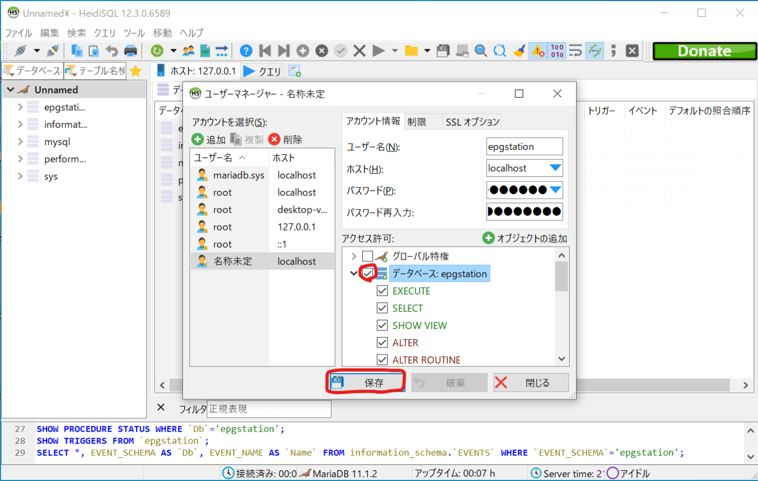Image resolution: width=758 pixels, height=481 pixels.
Task: Uncheck the EXECUTE privilege
Action: click(x=382, y=291)
